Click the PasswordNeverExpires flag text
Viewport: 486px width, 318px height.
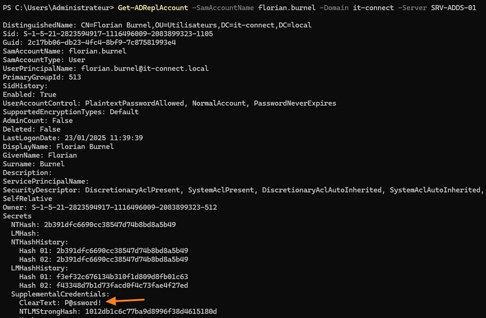(x=295, y=103)
